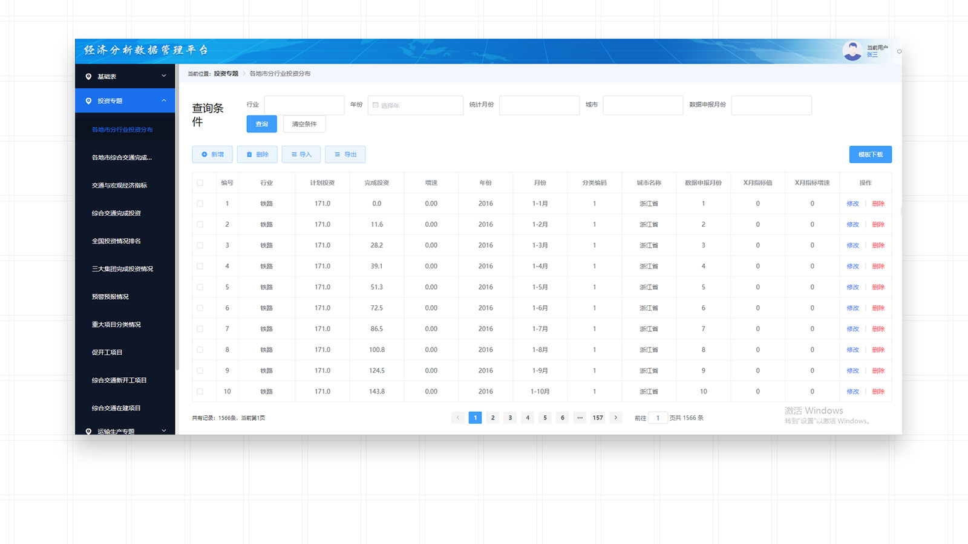
Task: Click the user avatar icon
Action: click(852, 51)
